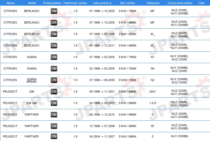Click the Lata produkcji column header
Image resolution: width=210 pixels, height=141 pixels.
point(102,3)
